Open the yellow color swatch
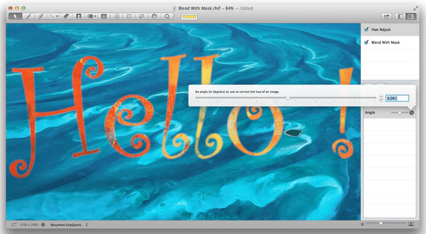 click(189, 16)
